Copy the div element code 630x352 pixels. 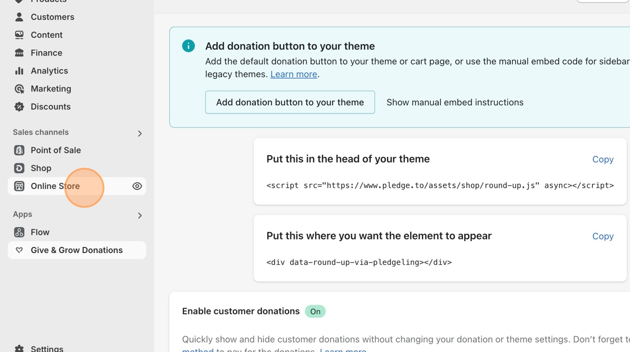pos(602,236)
